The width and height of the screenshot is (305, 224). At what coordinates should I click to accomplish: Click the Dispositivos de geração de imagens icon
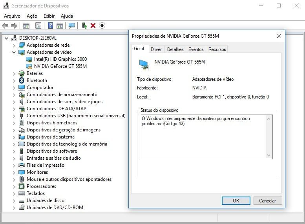coord(22,130)
